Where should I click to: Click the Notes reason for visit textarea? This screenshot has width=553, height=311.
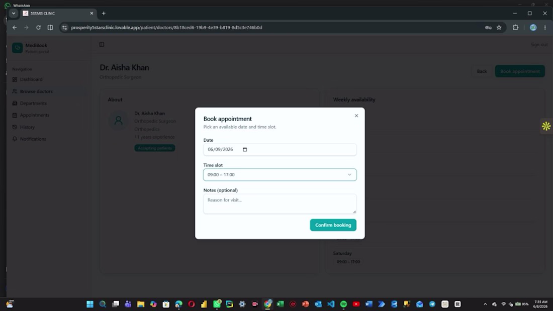(280, 203)
